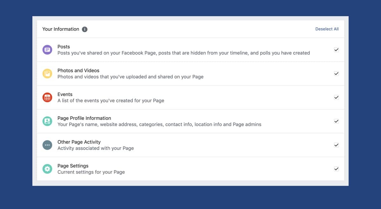This screenshot has height=209, width=381.
Task: Click the Other Page Activity dots icon
Action: click(47, 145)
